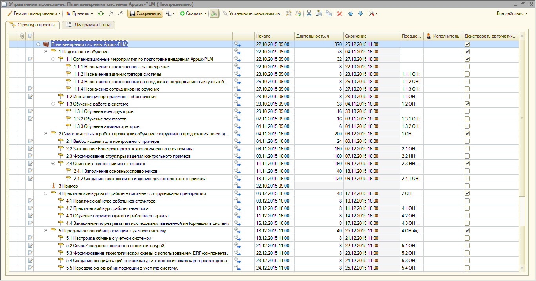Click the briefcase icon of План внедрения системы
The height and width of the screenshot is (281, 536).
(46, 44)
